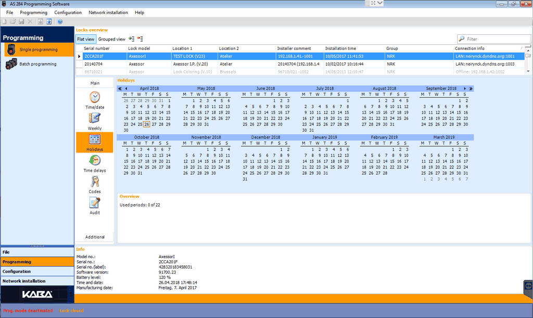The image size is (533, 318).
Task: Sort by Lock model column header
Action: (149, 48)
